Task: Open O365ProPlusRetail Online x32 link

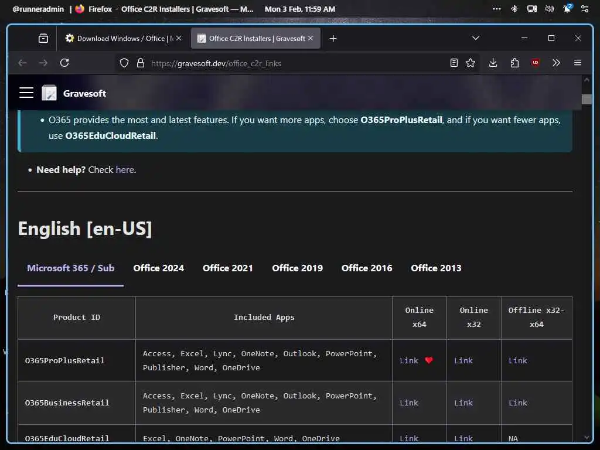Action: tap(463, 360)
